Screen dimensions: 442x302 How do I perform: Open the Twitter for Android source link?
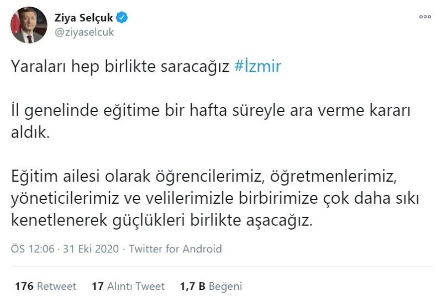(x=175, y=249)
